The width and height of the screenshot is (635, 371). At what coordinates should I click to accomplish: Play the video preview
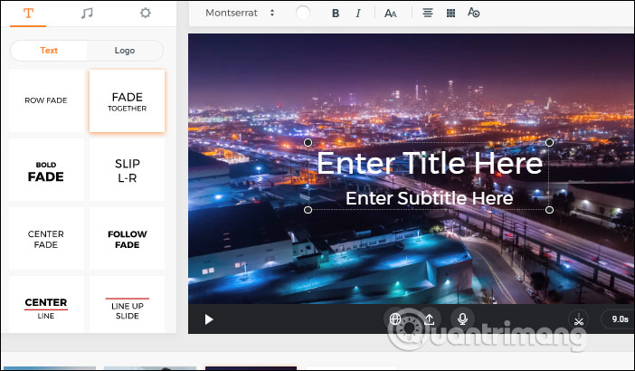click(209, 319)
